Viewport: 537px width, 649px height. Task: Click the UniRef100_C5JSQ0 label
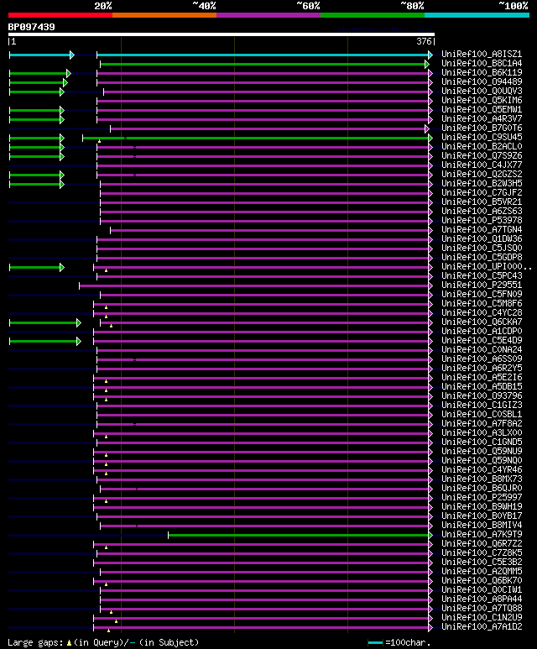coord(482,248)
